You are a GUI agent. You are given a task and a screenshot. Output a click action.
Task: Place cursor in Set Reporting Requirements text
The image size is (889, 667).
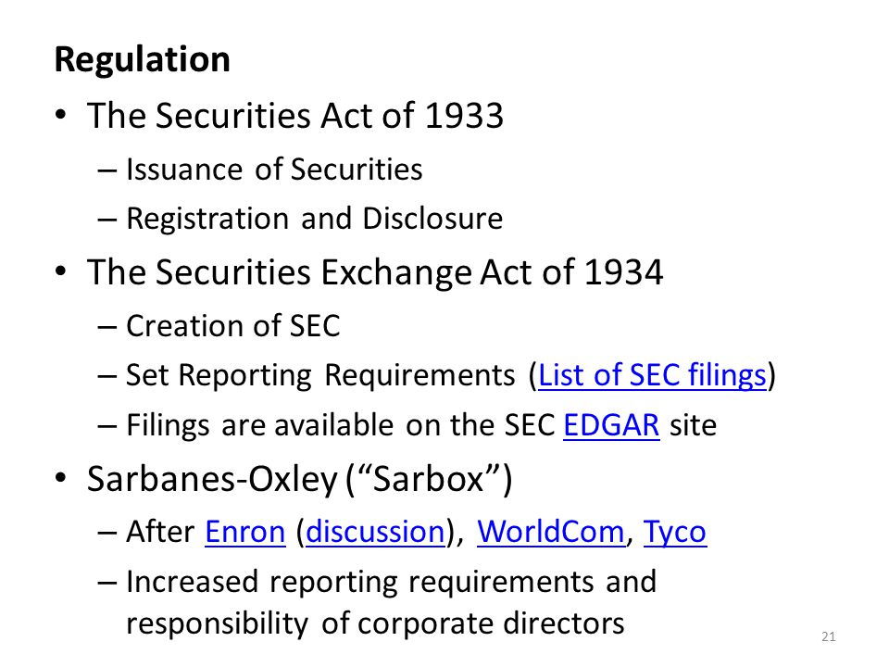pos(320,376)
